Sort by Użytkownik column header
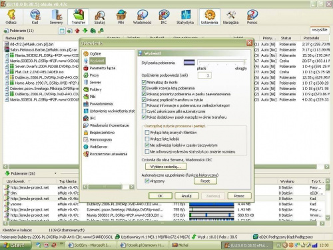This screenshot has height=250, width=333. click(x=30, y=181)
